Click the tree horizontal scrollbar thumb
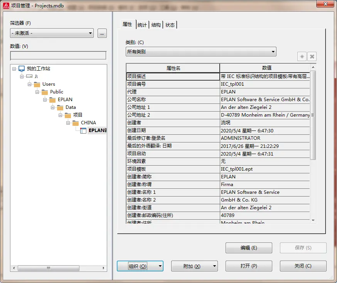The width and height of the screenshot is (337, 283). (x=49, y=268)
